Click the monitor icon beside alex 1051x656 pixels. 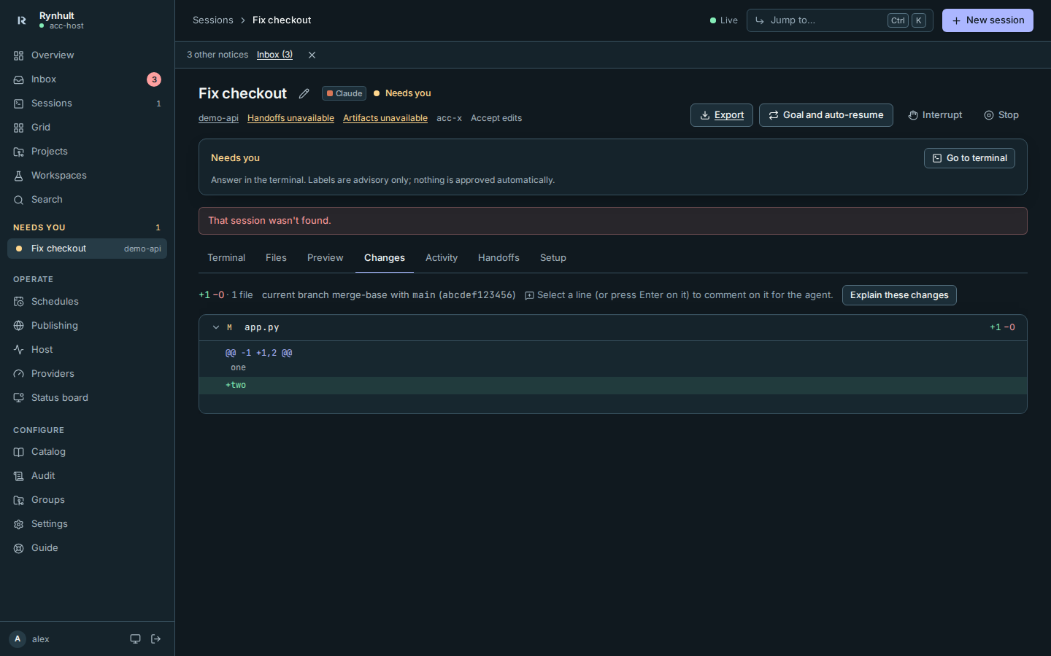click(135, 639)
